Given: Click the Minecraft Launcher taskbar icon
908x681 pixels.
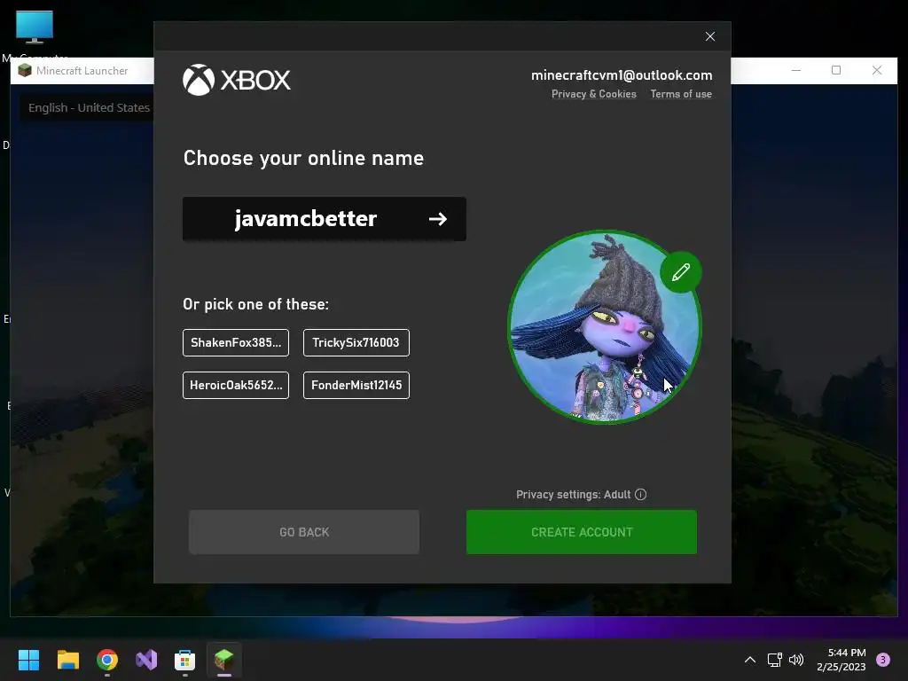Looking at the screenshot, I should tap(224, 660).
